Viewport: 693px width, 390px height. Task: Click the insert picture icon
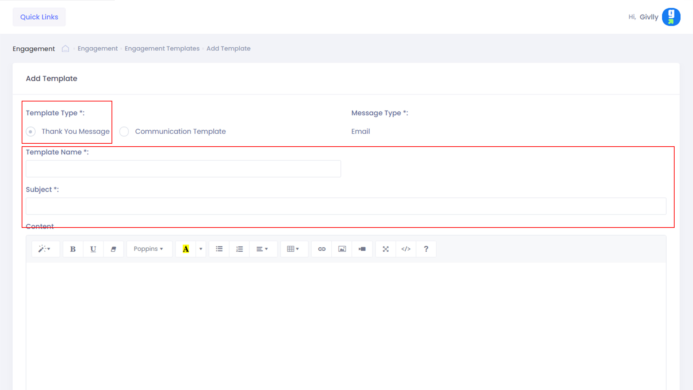point(342,249)
